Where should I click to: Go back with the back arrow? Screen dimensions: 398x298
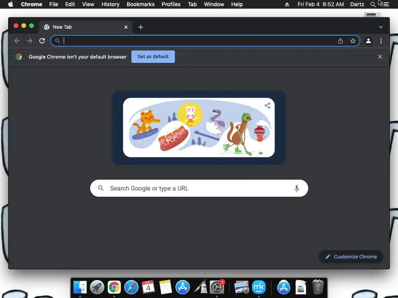coord(17,41)
